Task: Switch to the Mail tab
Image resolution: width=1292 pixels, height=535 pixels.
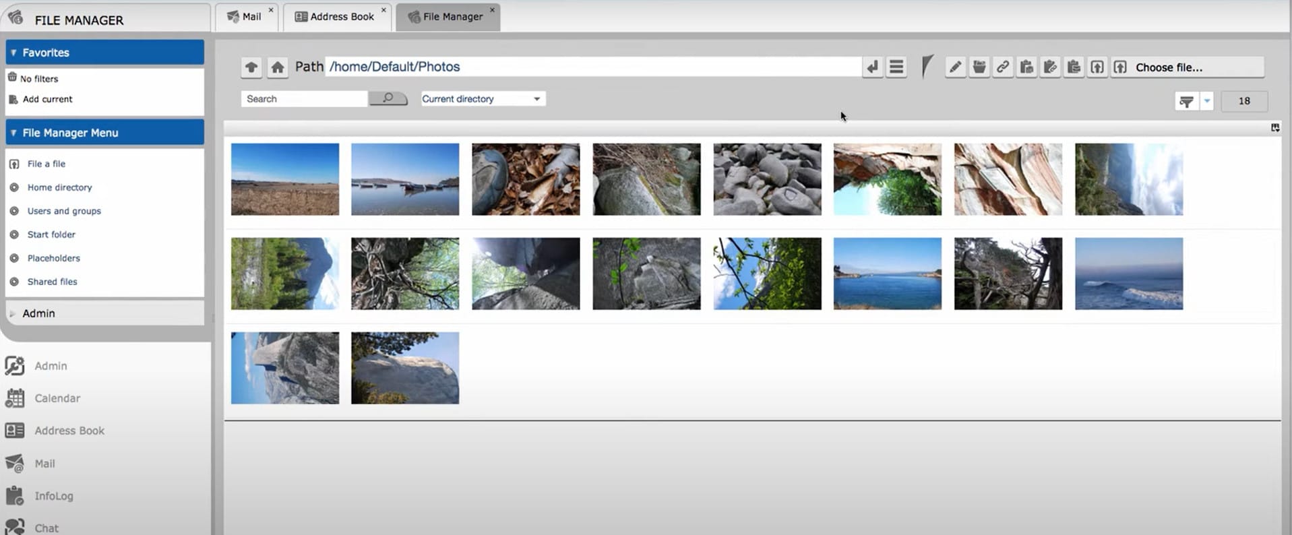Action: tap(245, 17)
